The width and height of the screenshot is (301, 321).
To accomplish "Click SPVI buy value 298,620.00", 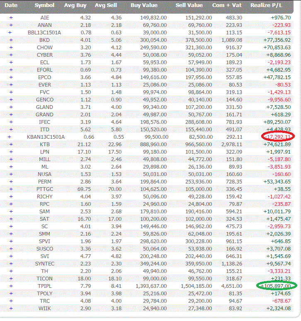I will point(153,241).
